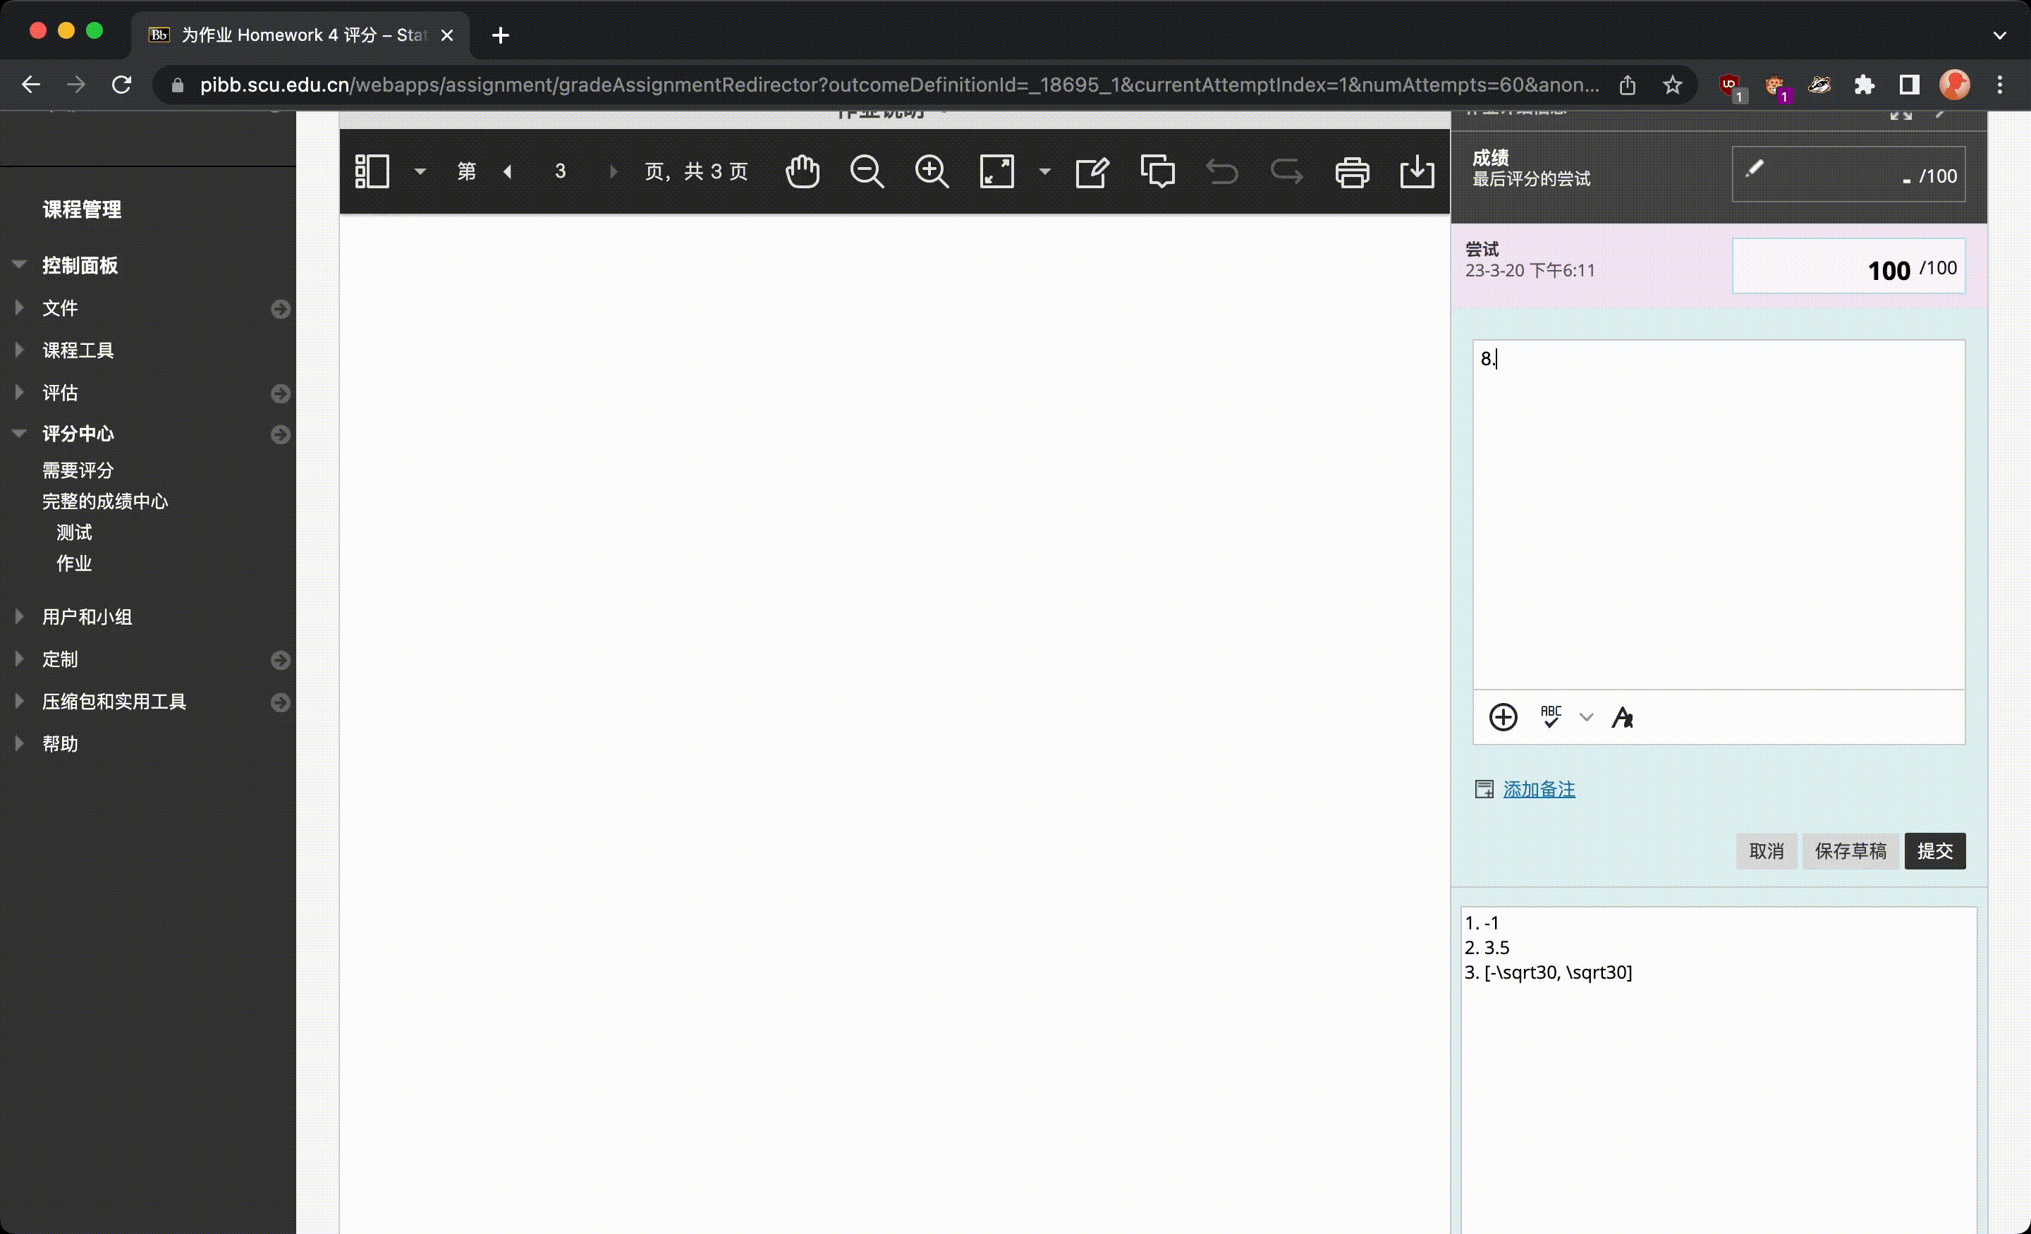The width and height of the screenshot is (2031, 1234).
Task: Open a new browser tab
Action: (500, 35)
